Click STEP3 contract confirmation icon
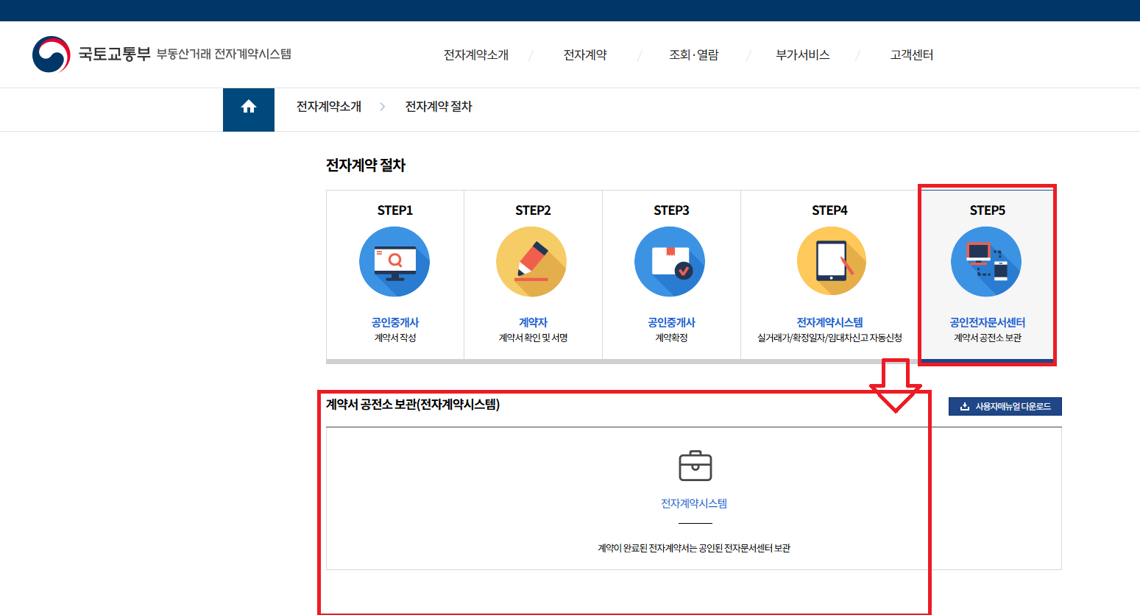 click(x=670, y=262)
